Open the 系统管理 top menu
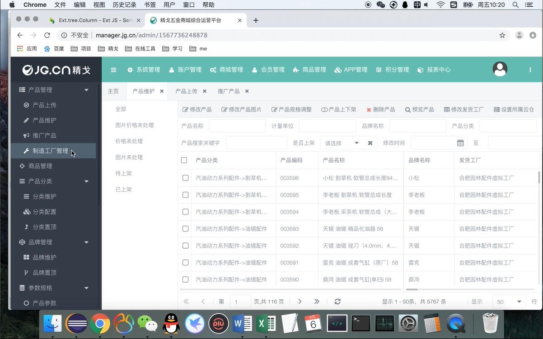The width and height of the screenshot is (543, 339). [x=144, y=70]
